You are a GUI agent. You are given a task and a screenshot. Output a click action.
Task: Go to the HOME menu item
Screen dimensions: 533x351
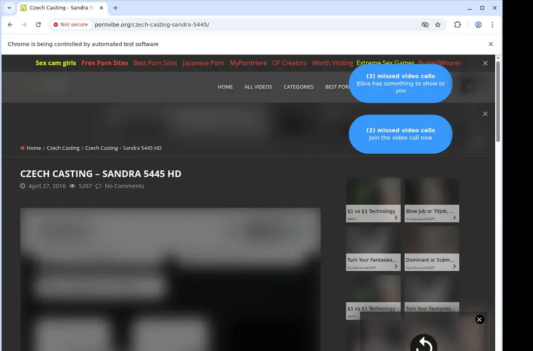click(225, 87)
